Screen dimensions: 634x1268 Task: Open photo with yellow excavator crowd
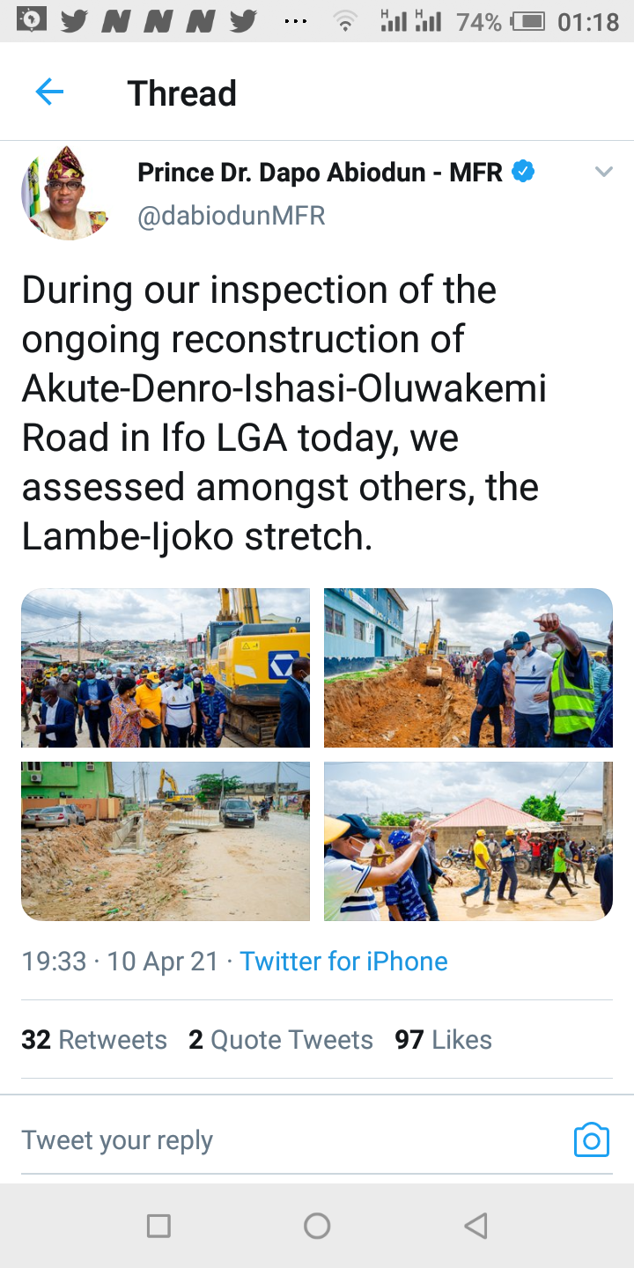tap(166, 667)
